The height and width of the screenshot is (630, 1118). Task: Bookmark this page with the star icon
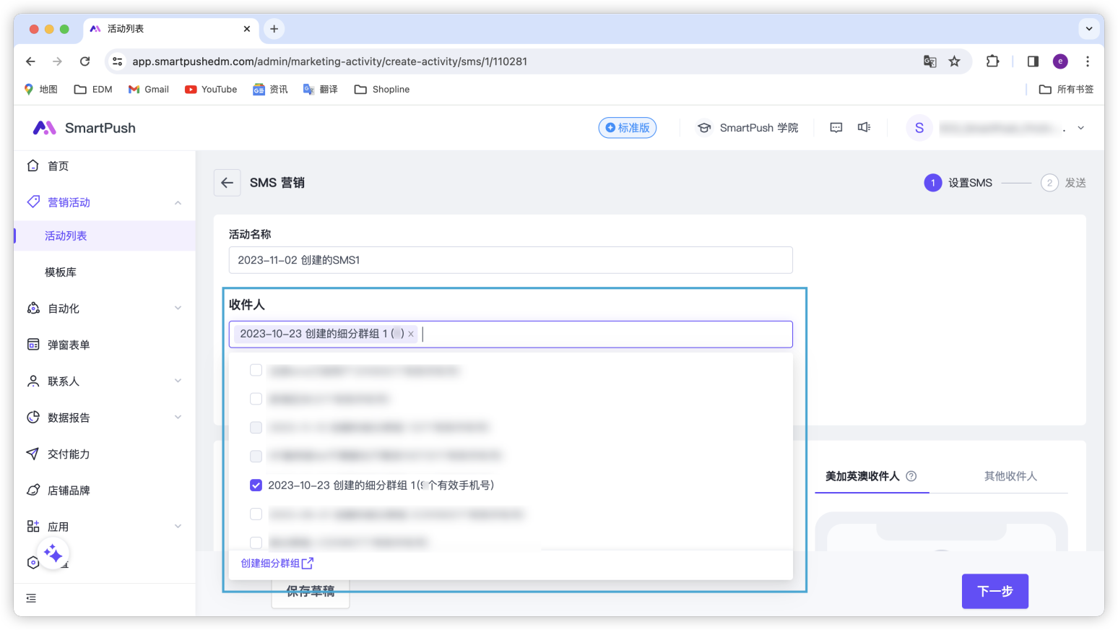tap(954, 61)
